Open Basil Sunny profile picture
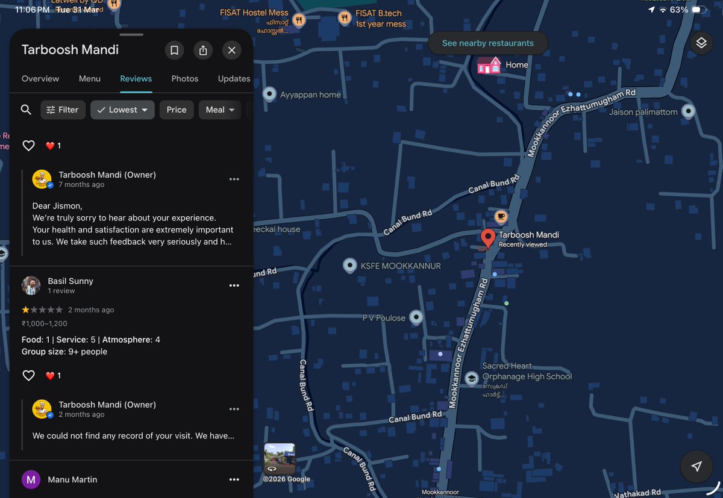The height and width of the screenshot is (498, 723). [x=31, y=285]
